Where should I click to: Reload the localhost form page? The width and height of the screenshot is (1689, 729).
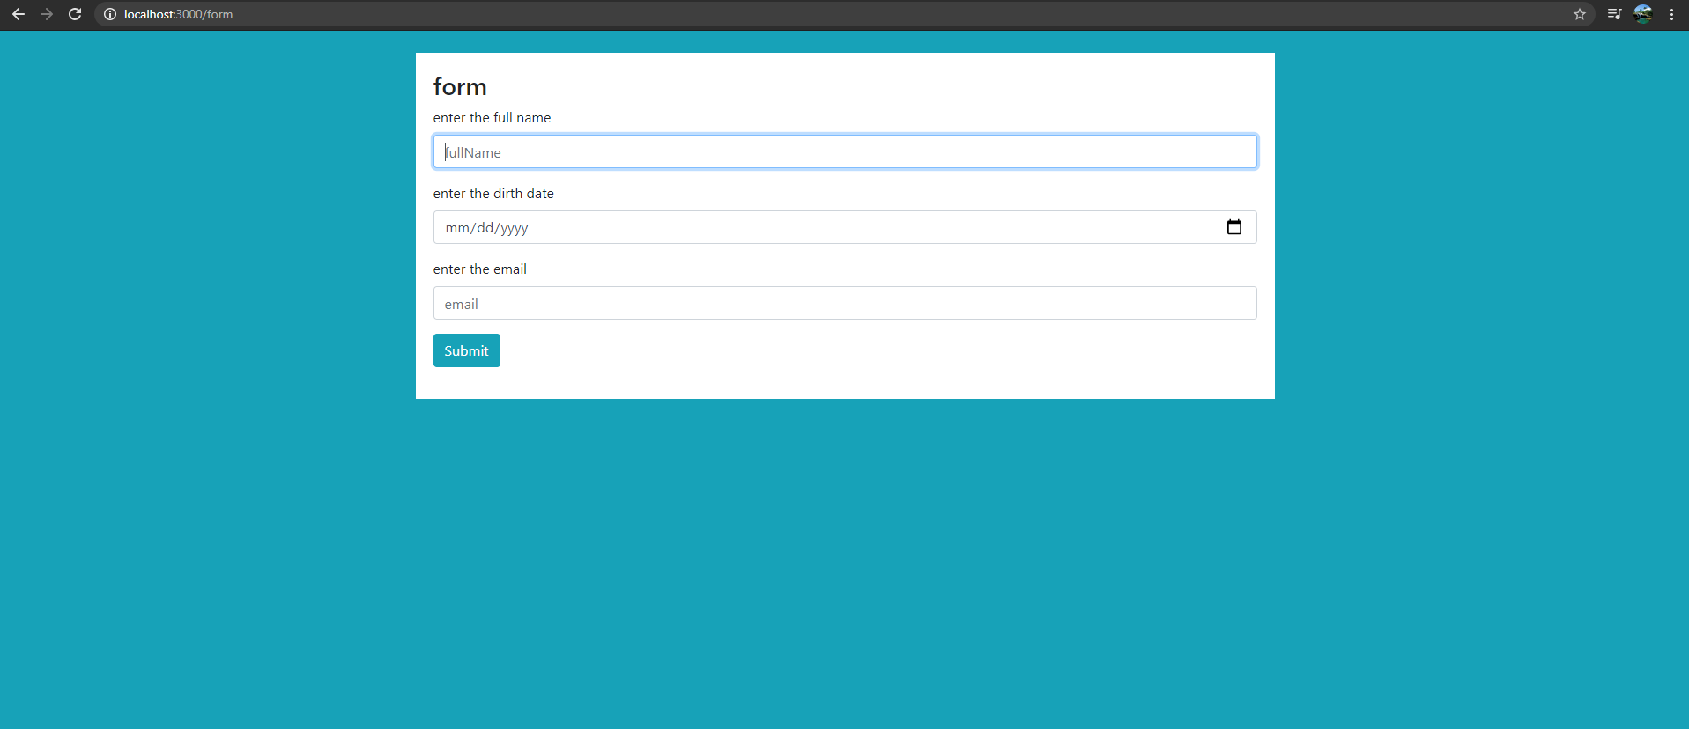coord(75,14)
